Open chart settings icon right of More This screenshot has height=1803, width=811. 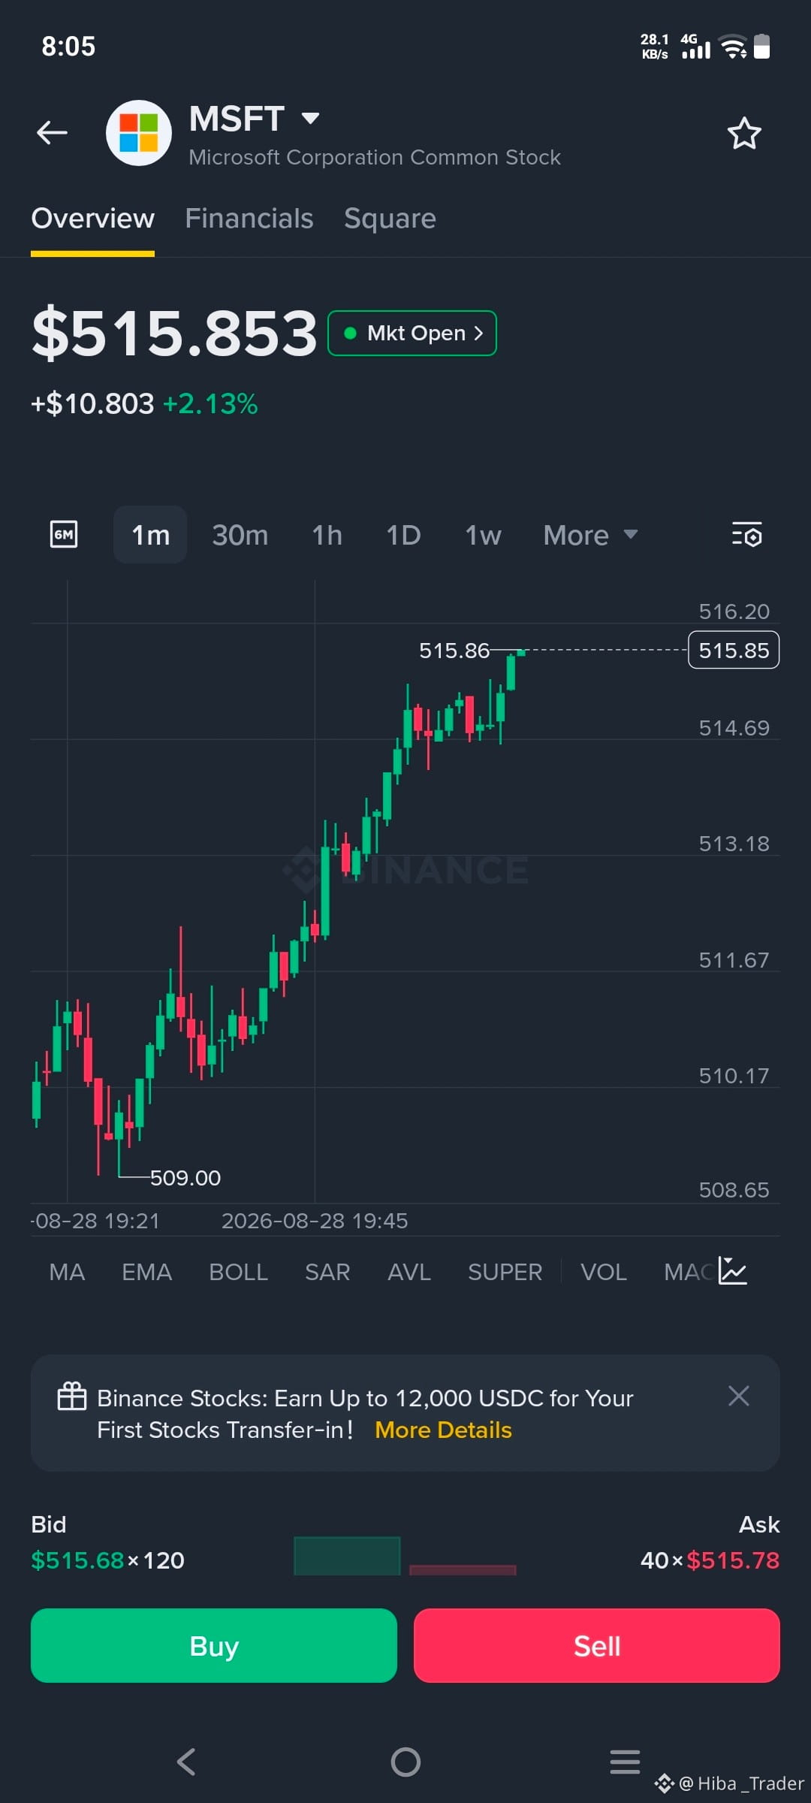747,535
